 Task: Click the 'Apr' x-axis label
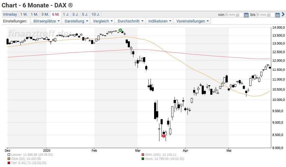185,151
